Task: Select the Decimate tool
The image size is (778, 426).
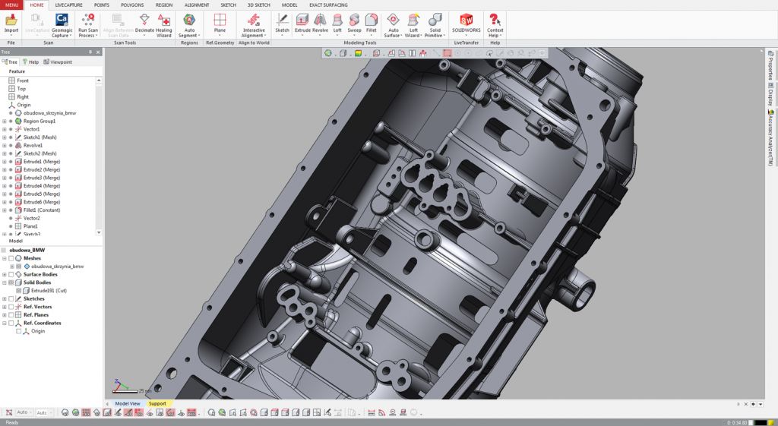Action: click(x=144, y=24)
